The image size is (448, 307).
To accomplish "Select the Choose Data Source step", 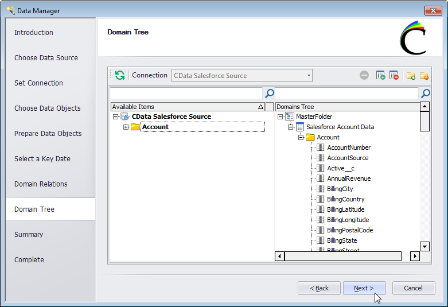I will pyautogui.click(x=46, y=58).
